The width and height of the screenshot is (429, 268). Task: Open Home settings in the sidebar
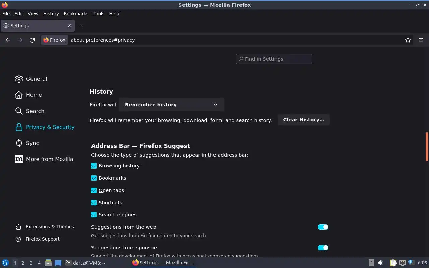tap(28, 95)
